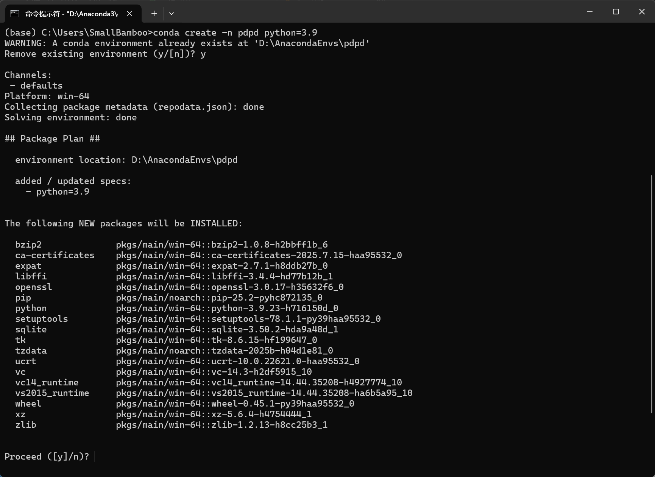Close the 命令提示符 tab
This screenshot has height=477, width=655.
click(x=129, y=14)
